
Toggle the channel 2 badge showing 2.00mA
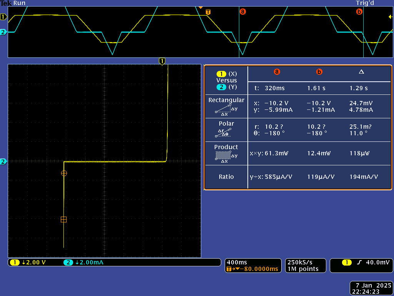tap(84, 262)
